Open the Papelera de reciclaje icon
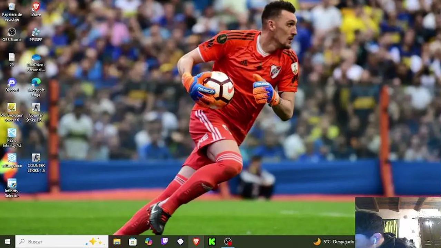The width and height of the screenshot is (441, 248). point(12,11)
